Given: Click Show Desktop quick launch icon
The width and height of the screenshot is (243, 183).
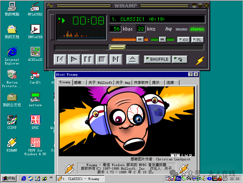Looking at the screenshot, I should click(x=37, y=178).
